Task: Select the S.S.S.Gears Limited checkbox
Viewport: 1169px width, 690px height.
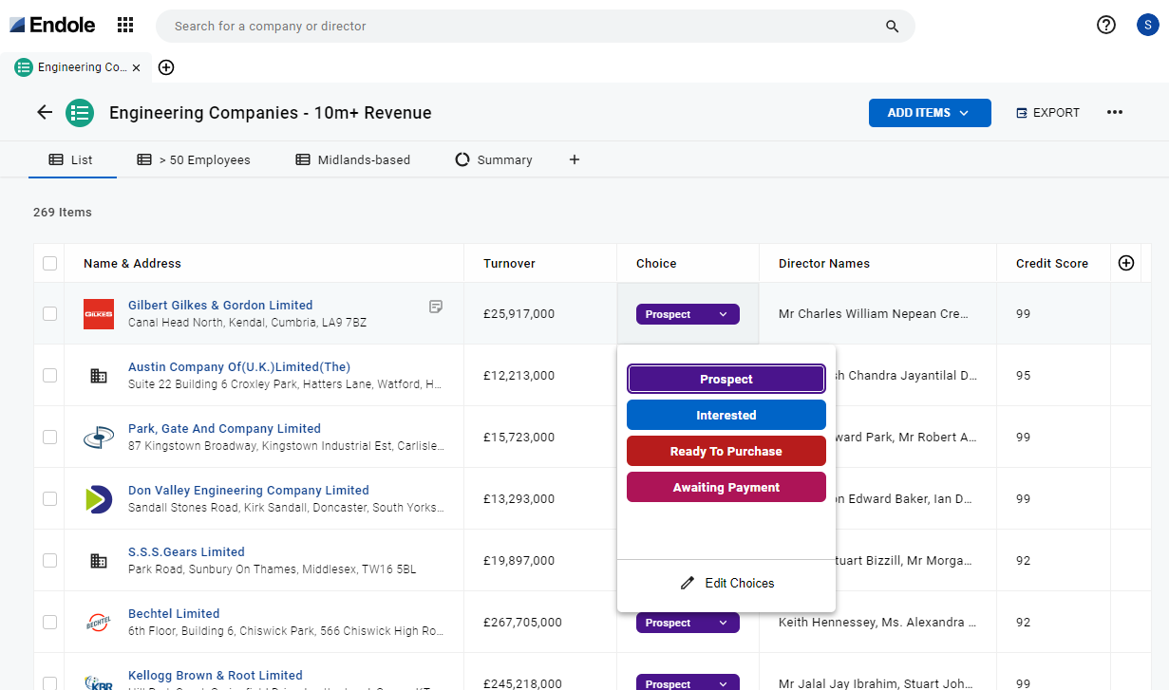Action: pos(49,561)
